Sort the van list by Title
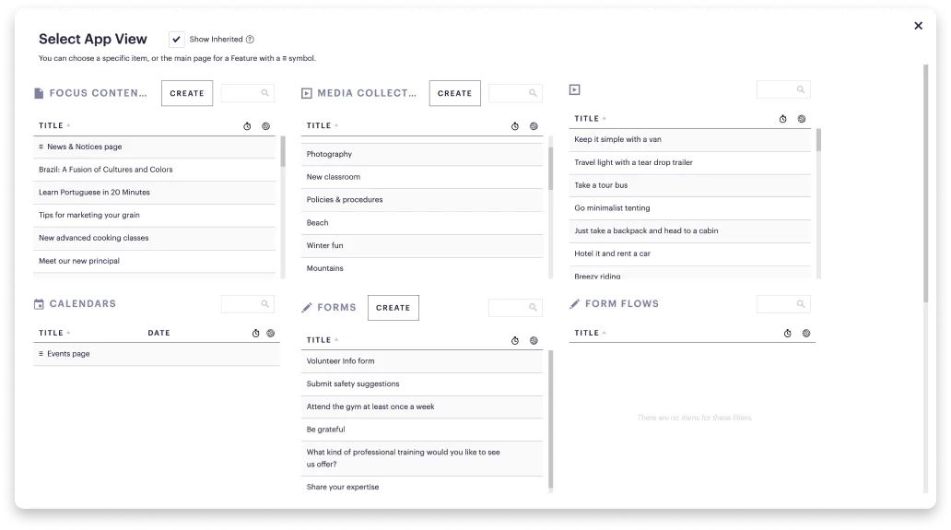951x530 pixels. [590, 119]
